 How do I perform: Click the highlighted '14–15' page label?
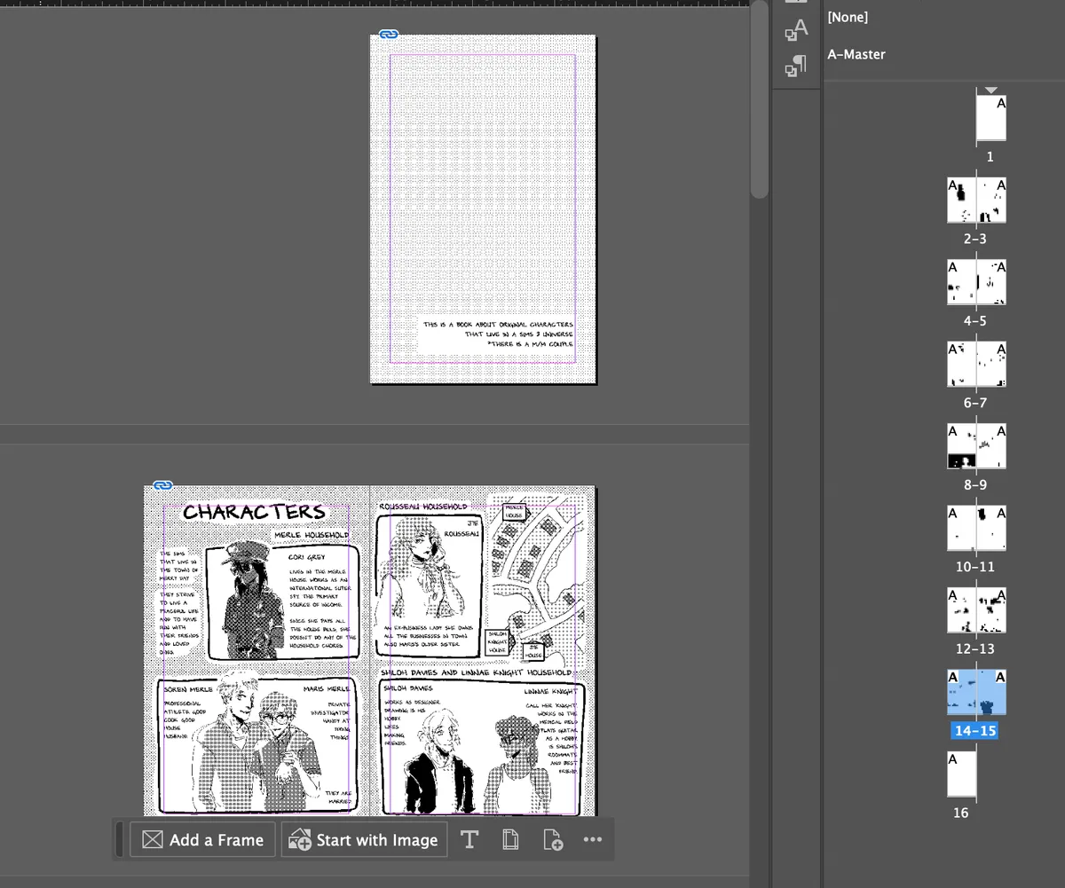click(974, 731)
